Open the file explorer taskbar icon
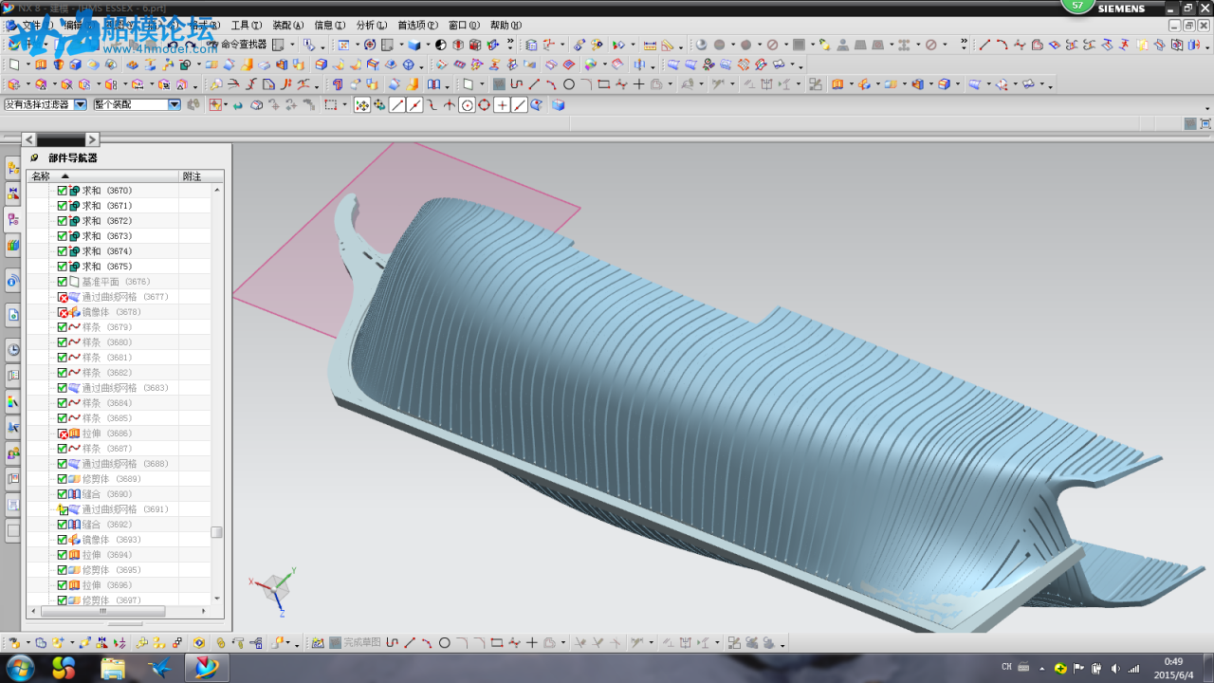Image resolution: width=1214 pixels, height=683 pixels. (x=113, y=668)
